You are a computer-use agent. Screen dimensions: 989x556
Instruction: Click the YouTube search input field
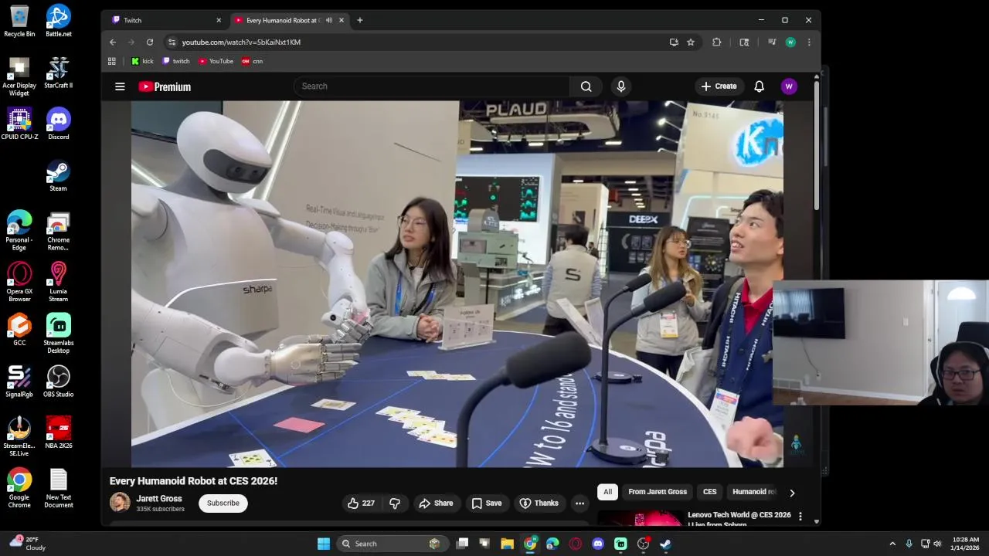431,86
